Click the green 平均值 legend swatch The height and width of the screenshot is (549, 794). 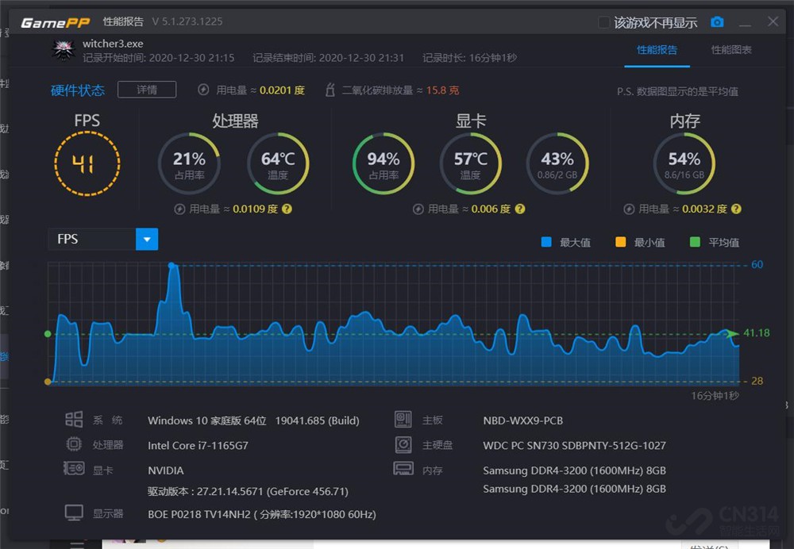(695, 242)
